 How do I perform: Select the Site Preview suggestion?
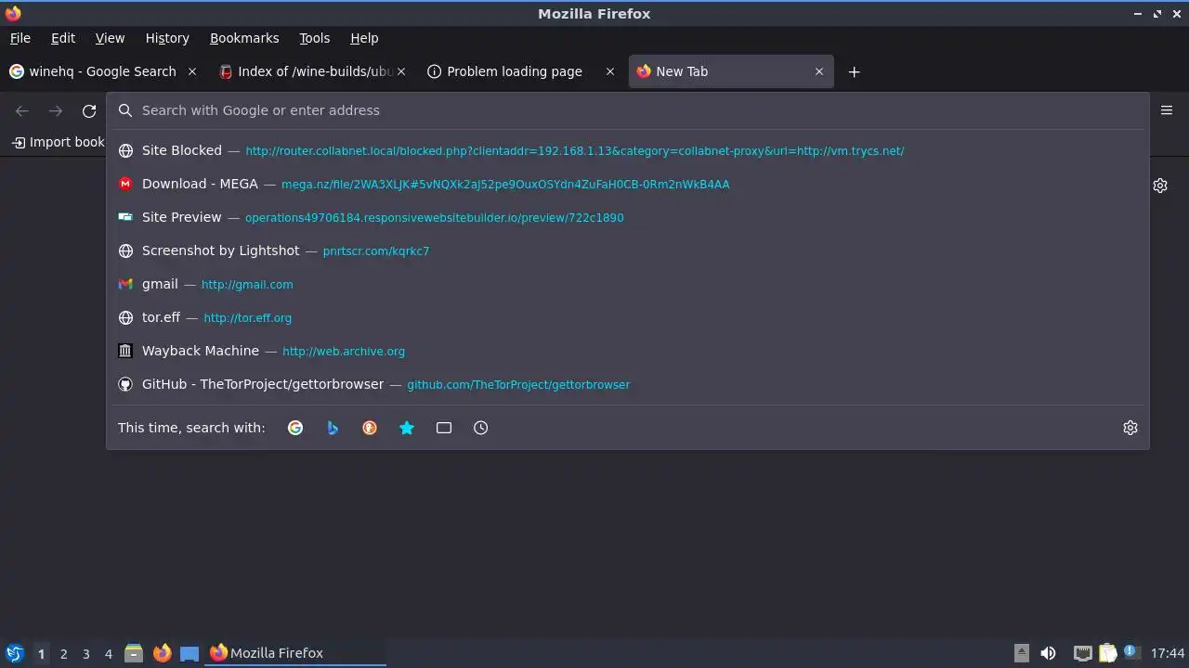pos(628,217)
